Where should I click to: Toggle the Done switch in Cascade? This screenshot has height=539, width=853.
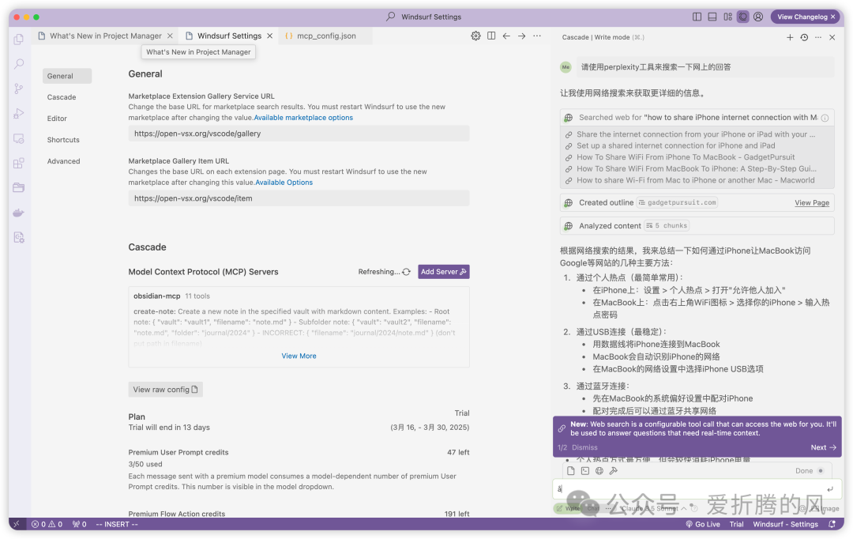point(821,470)
